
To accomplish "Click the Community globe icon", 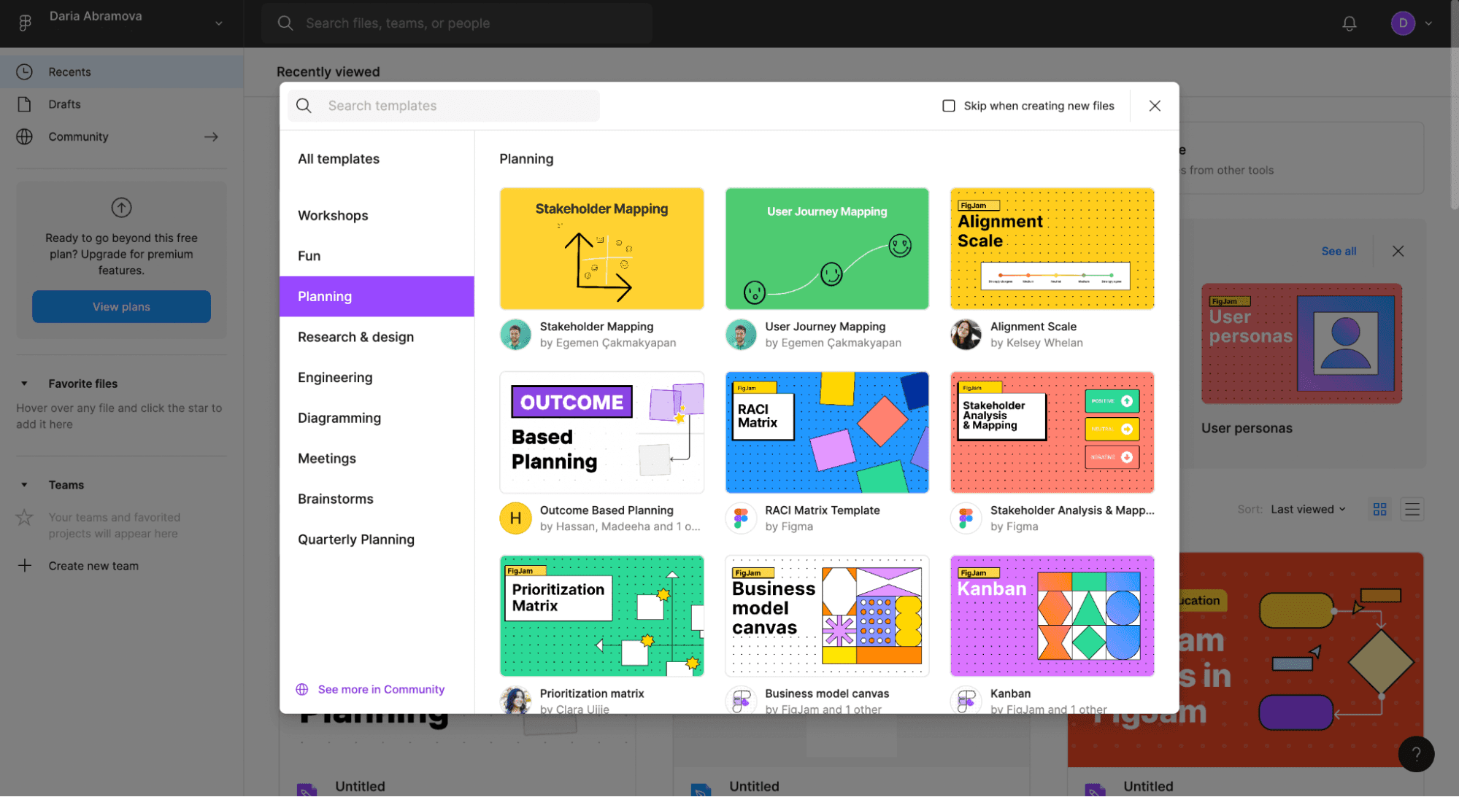I will coord(25,136).
